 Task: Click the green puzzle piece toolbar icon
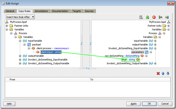[148, 17]
